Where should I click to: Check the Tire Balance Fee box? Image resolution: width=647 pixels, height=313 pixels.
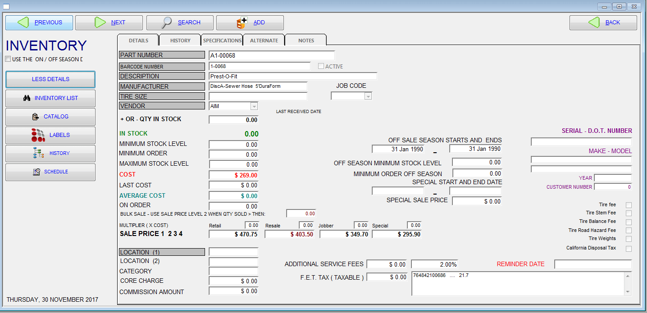coord(629,221)
